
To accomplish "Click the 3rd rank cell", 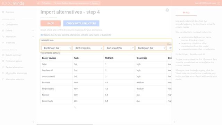I will [88, 76].
